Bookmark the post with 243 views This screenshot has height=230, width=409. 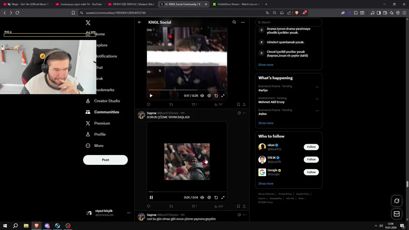[238, 206]
